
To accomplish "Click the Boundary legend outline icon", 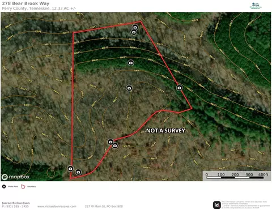I will 23,186.
